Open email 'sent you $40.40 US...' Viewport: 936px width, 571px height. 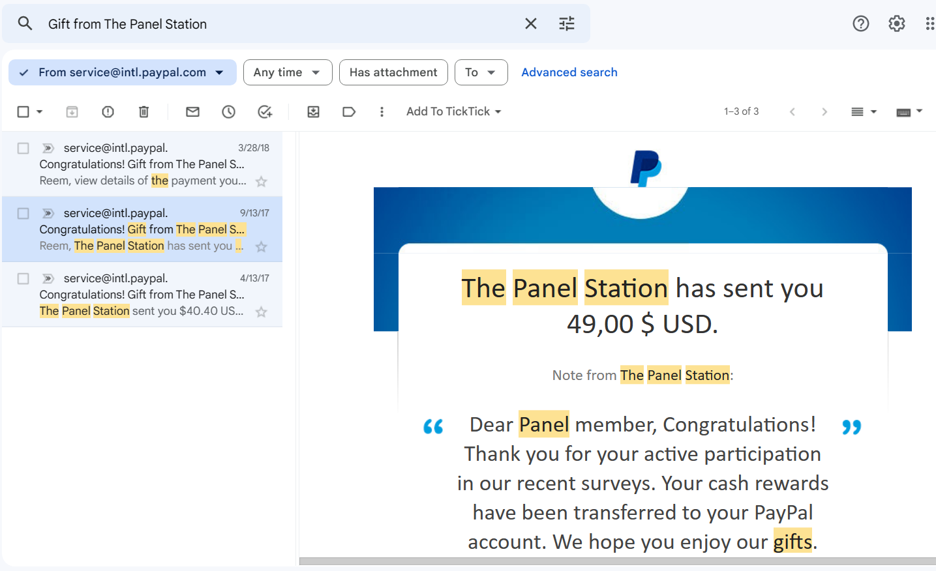tap(142, 295)
